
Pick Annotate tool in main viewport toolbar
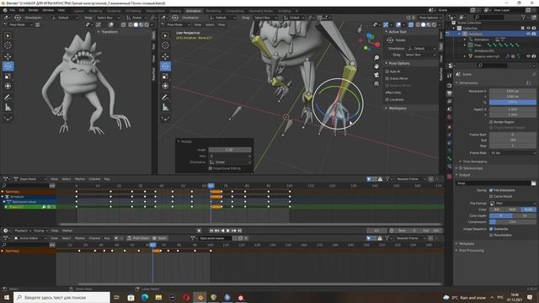(165, 98)
